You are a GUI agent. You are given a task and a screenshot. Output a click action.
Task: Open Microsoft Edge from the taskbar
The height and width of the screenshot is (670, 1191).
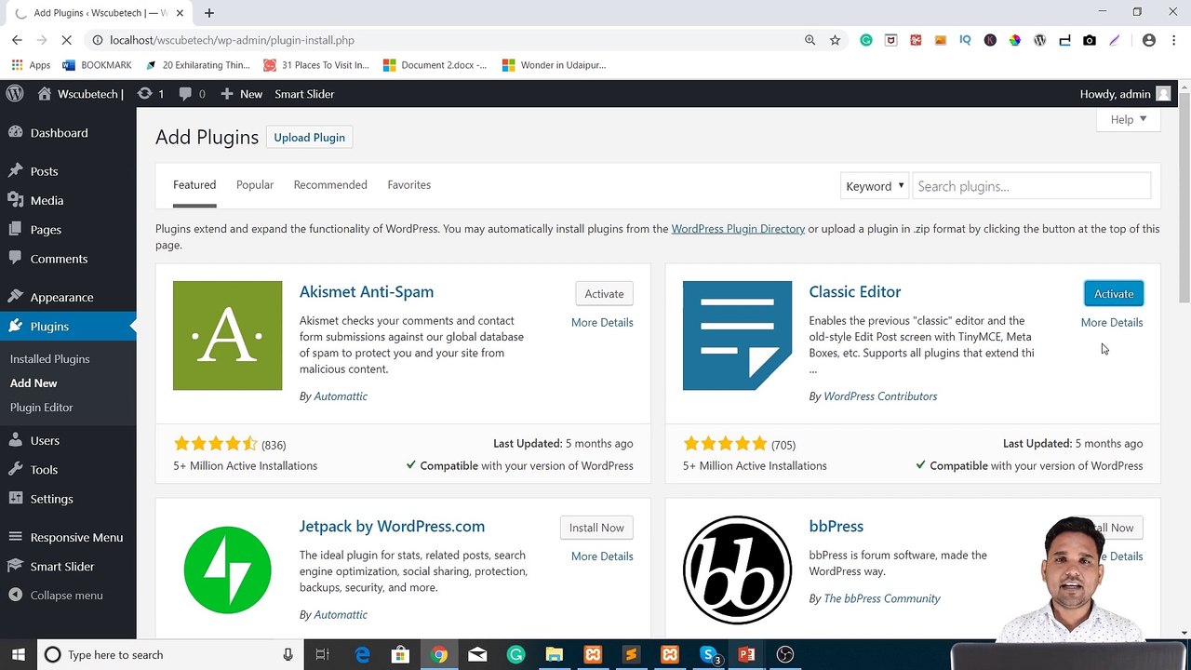point(362,654)
